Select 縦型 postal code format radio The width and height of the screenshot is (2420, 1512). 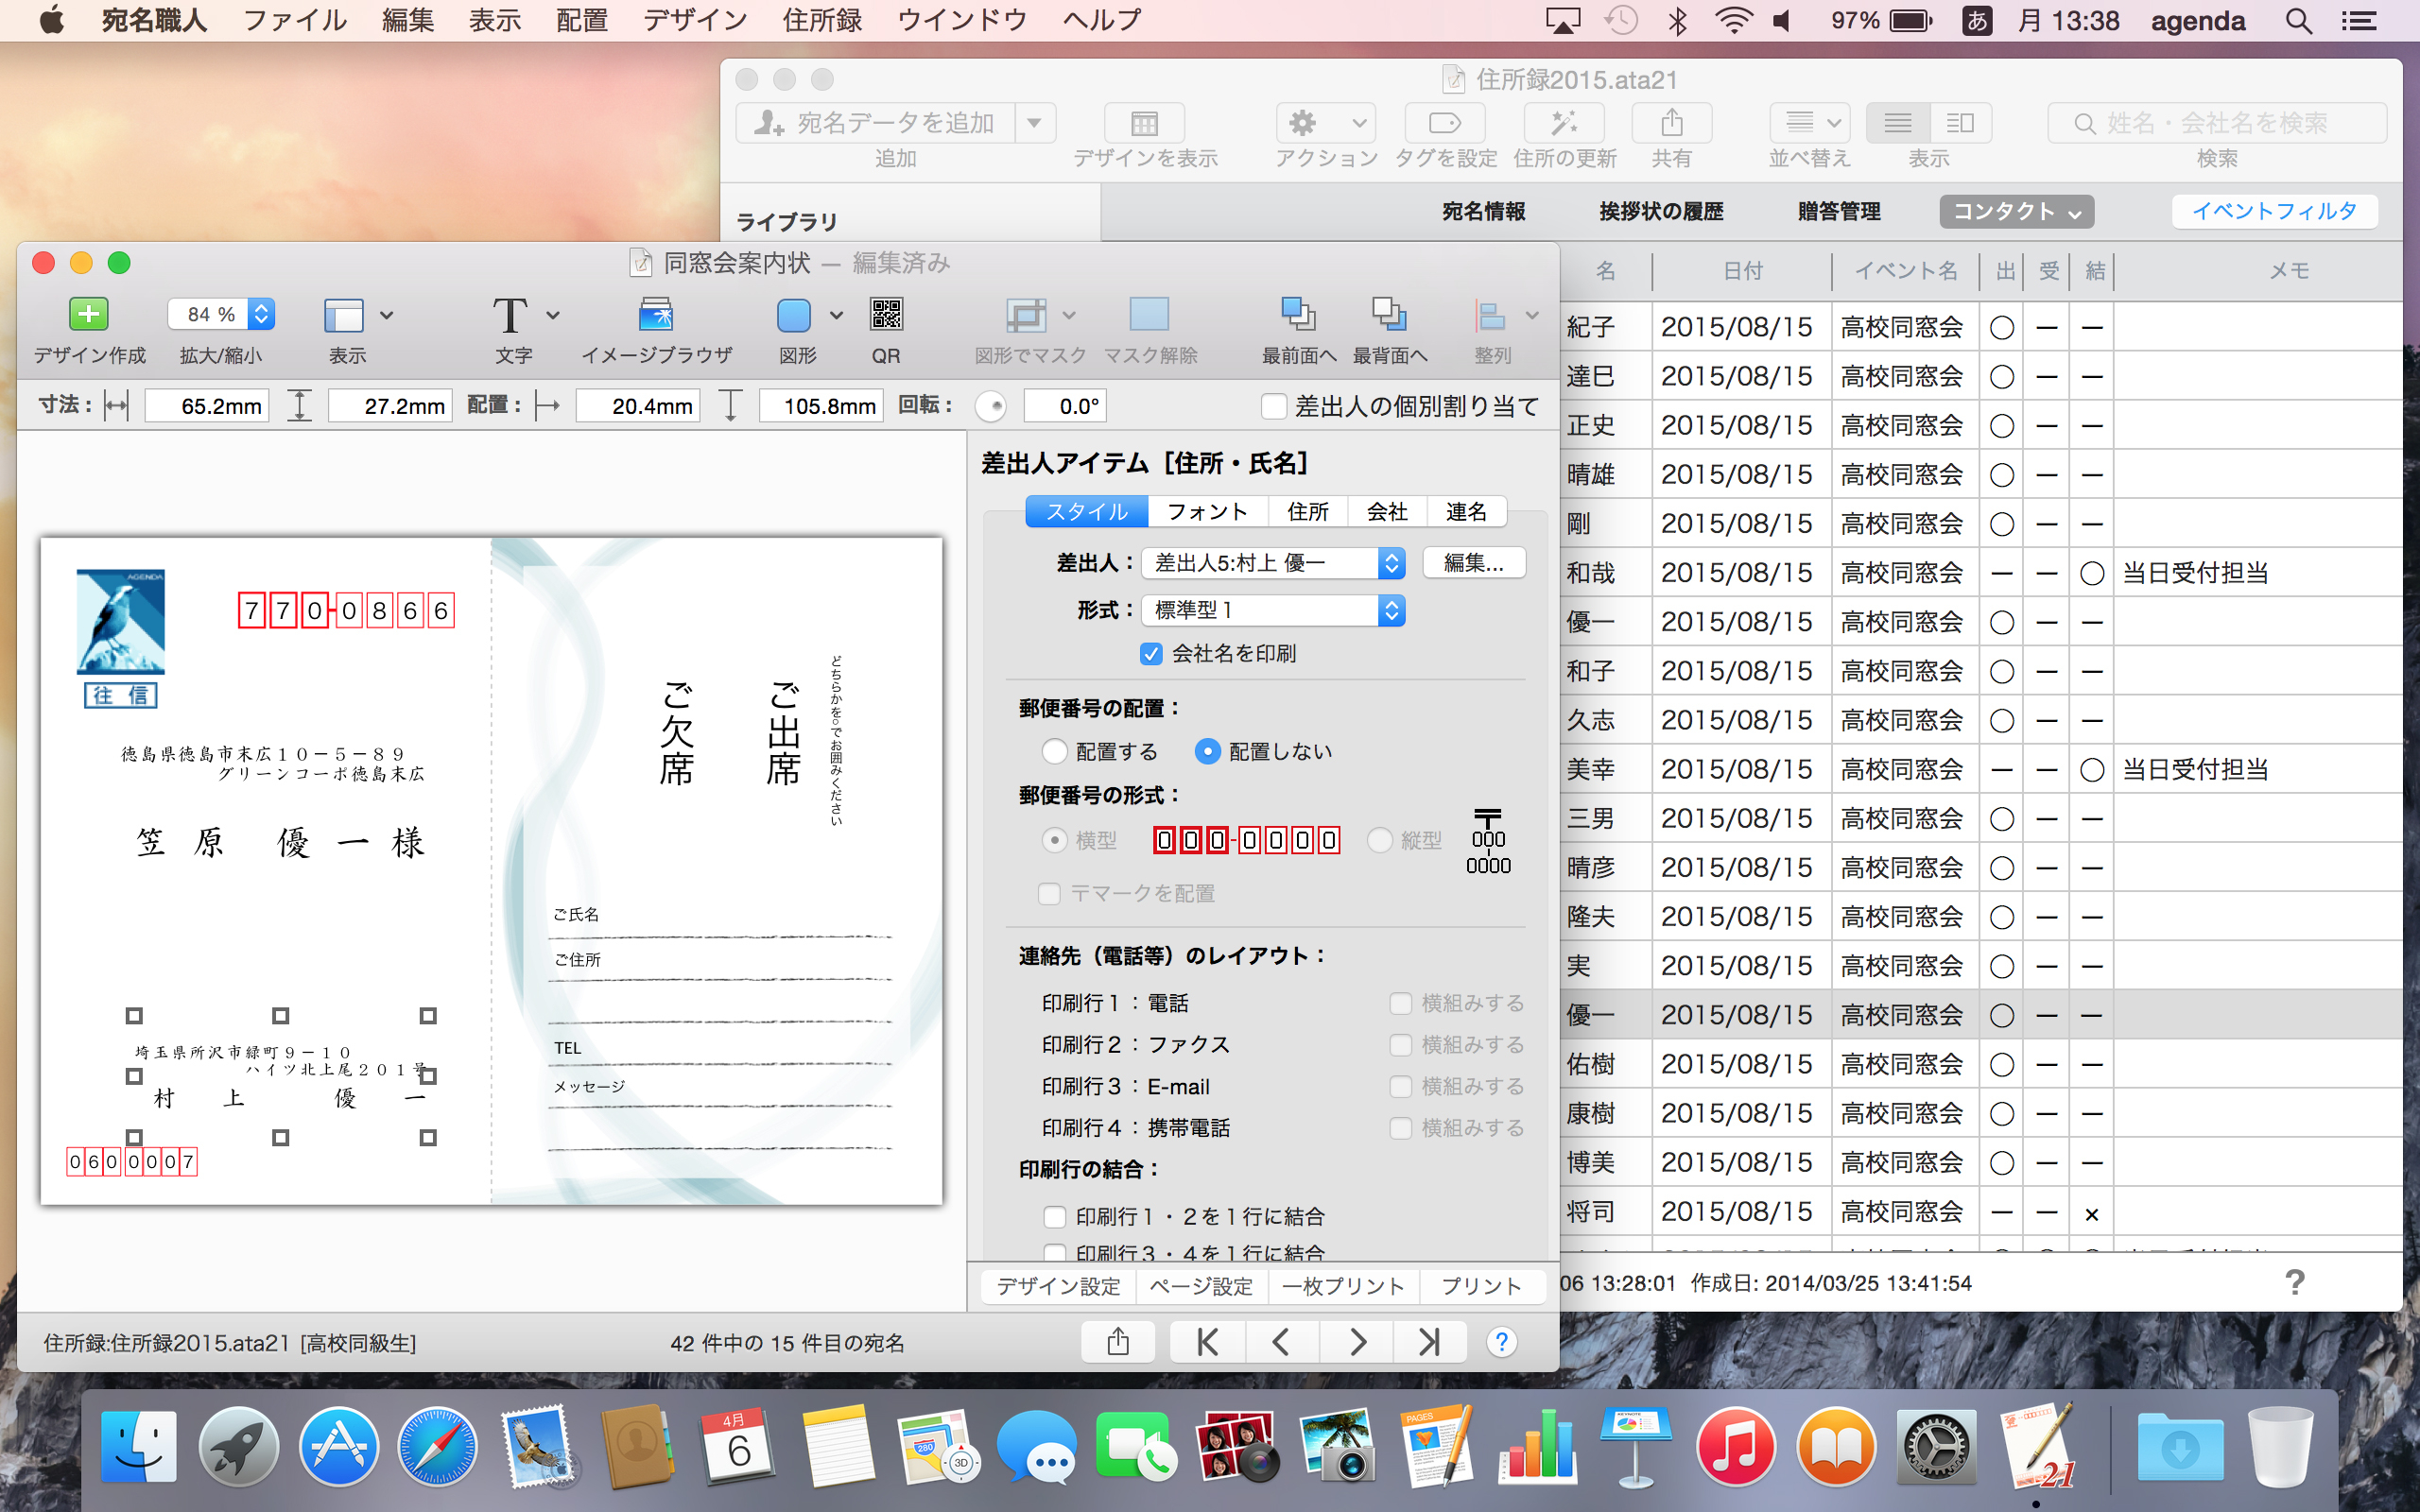pos(1379,840)
